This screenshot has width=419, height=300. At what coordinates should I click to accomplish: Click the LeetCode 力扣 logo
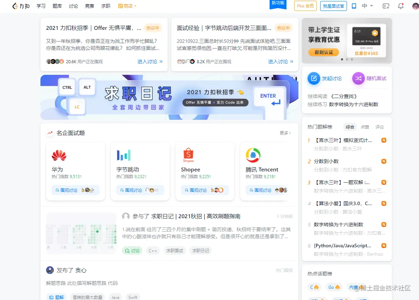click(x=21, y=6)
